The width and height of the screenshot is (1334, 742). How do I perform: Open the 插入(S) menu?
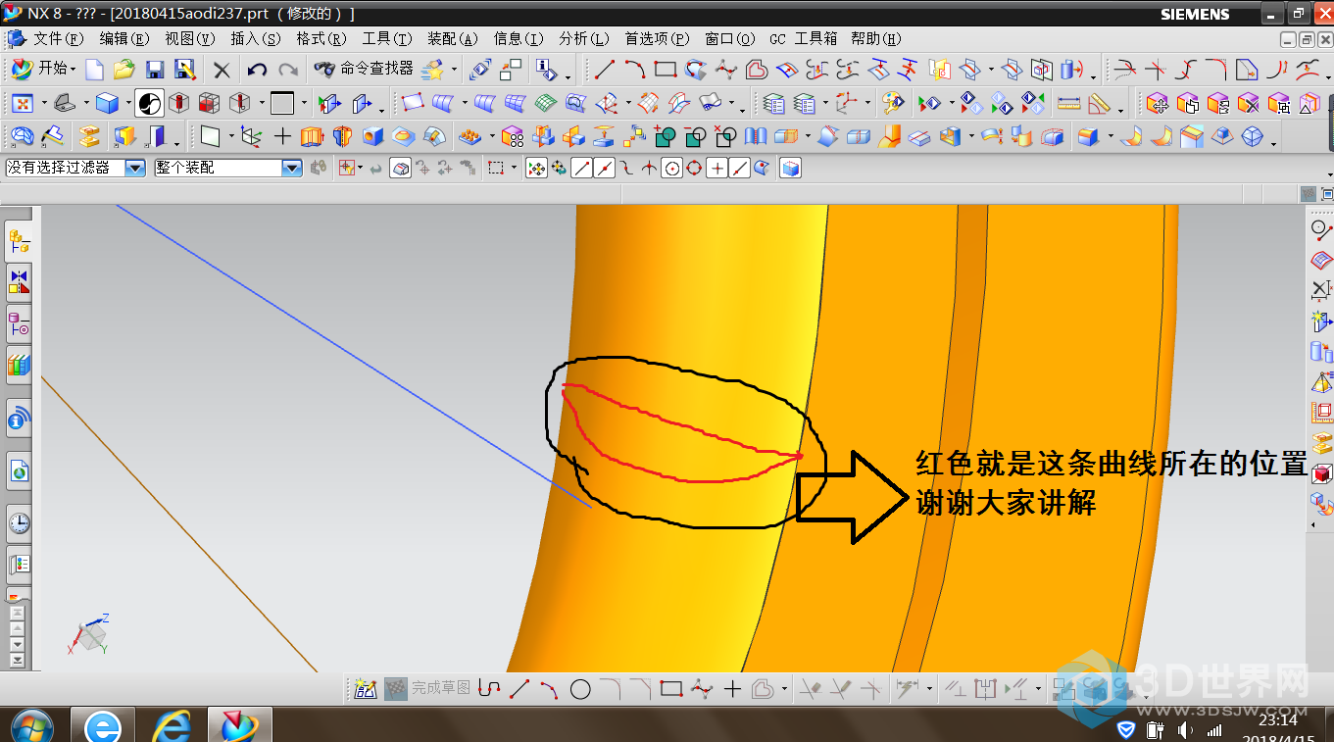click(255, 39)
